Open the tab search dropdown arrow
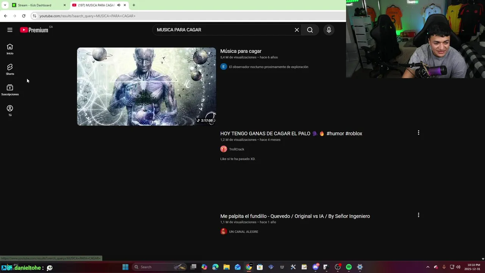This screenshot has height=273, width=485. 5,5
